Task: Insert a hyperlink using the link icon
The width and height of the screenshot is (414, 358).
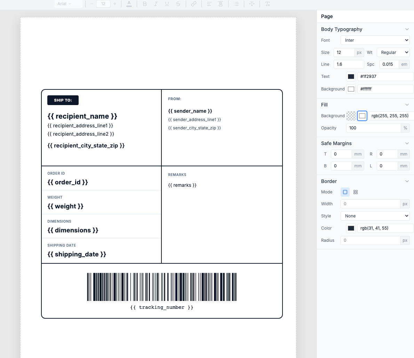Action: (x=194, y=4)
